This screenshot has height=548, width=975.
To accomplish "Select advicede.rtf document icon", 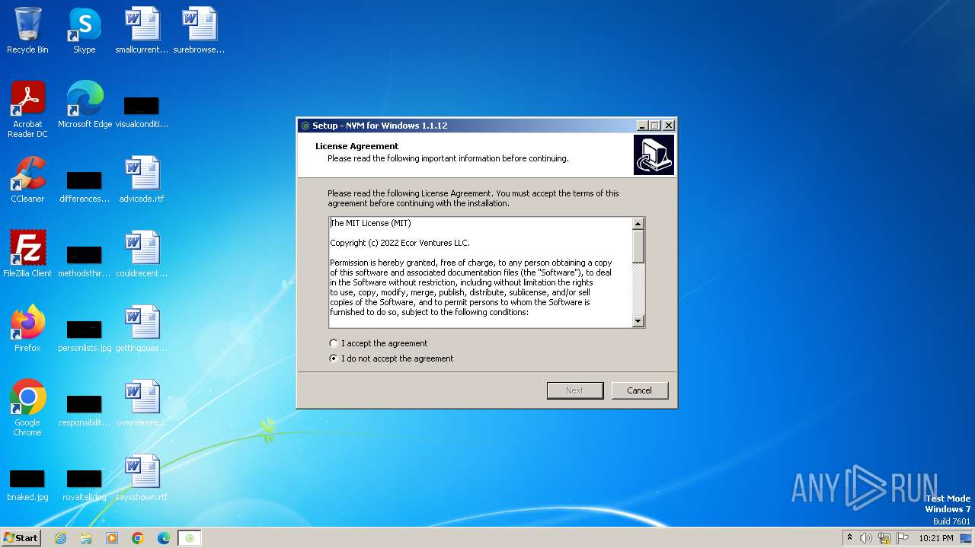I will coord(142,180).
